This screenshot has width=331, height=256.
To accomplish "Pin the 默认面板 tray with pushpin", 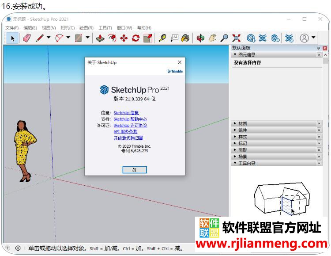I will pyautogui.click(x=318, y=48).
